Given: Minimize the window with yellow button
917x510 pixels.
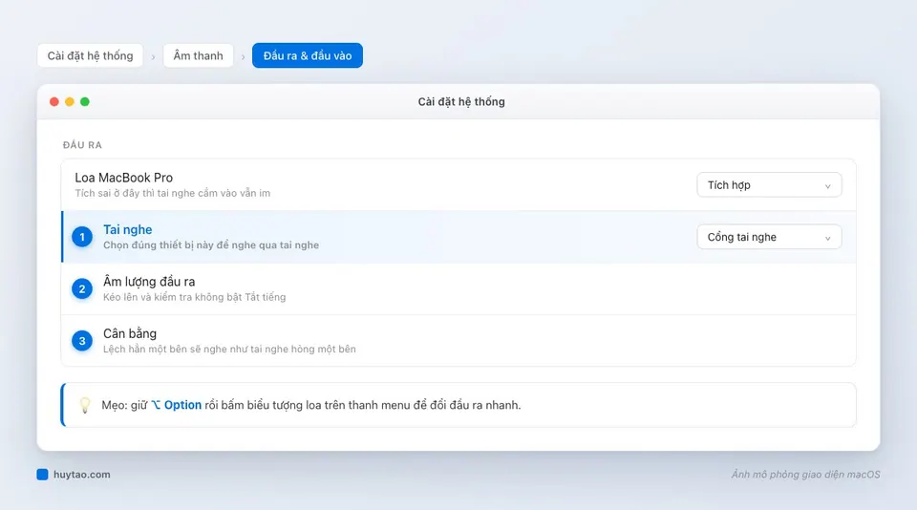Looking at the screenshot, I should click(70, 102).
